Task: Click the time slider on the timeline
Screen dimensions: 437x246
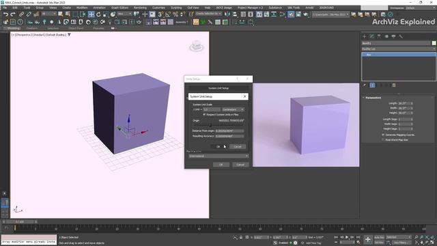Action: click(x=20, y=222)
